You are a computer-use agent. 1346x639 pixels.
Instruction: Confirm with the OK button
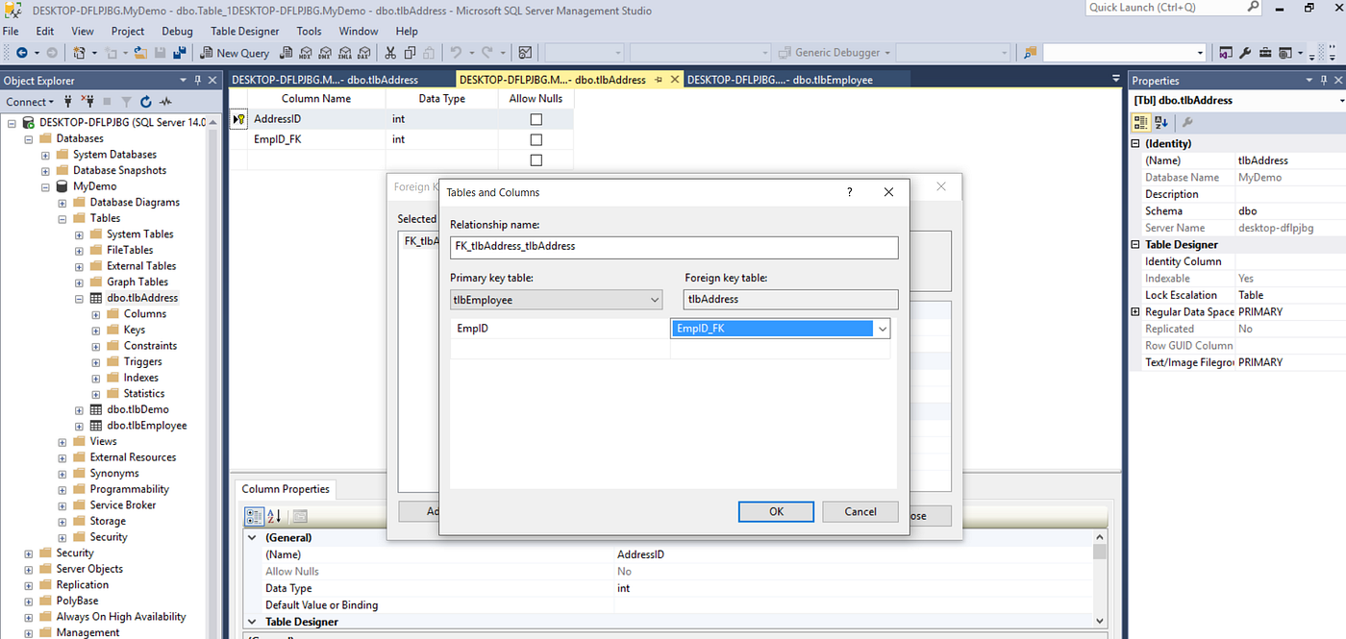[x=775, y=511]
